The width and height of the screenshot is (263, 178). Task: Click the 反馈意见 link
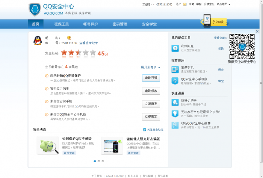point(209,4)
